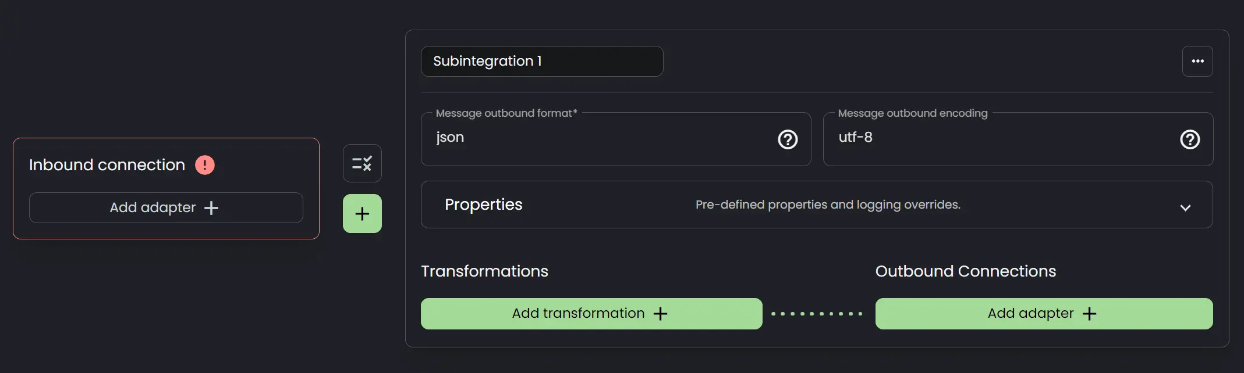The height and width of the screenshot is (373, 1244).
Task: Open the routing rules checklist icon
Action: (x=362, y=163)
